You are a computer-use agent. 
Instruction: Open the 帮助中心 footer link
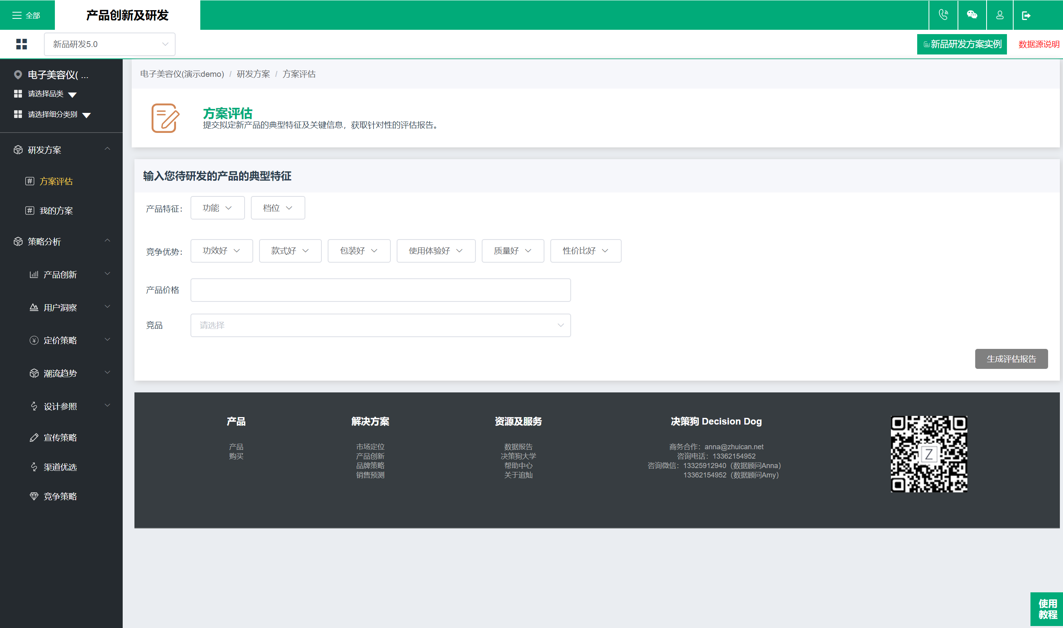pos(518,465)
